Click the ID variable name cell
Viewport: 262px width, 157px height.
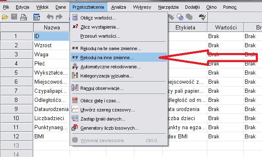(x=51, y=36)
